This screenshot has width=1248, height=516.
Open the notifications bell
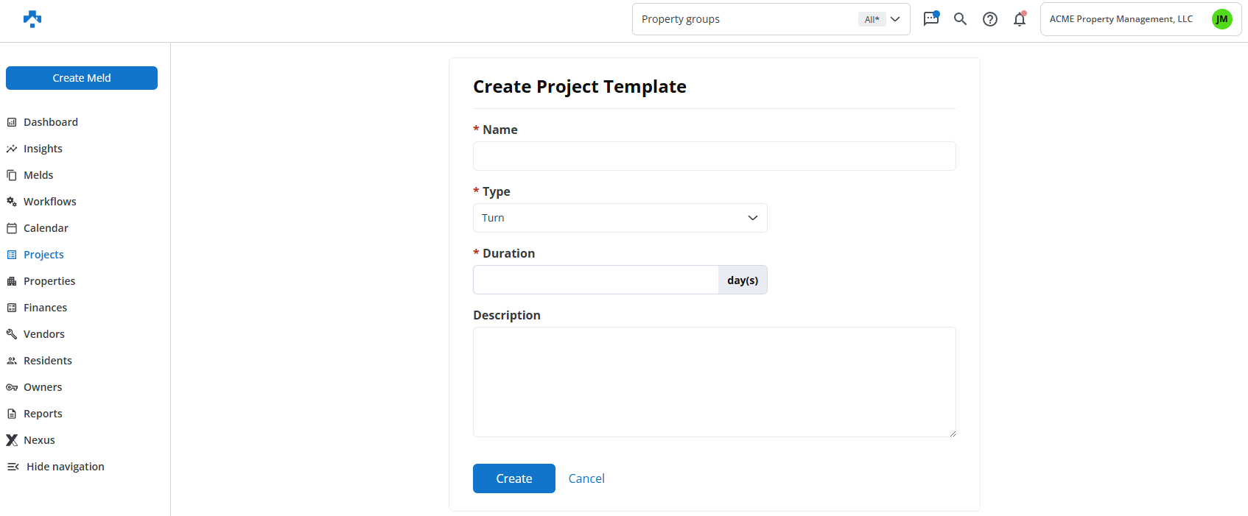[1020, 19]
